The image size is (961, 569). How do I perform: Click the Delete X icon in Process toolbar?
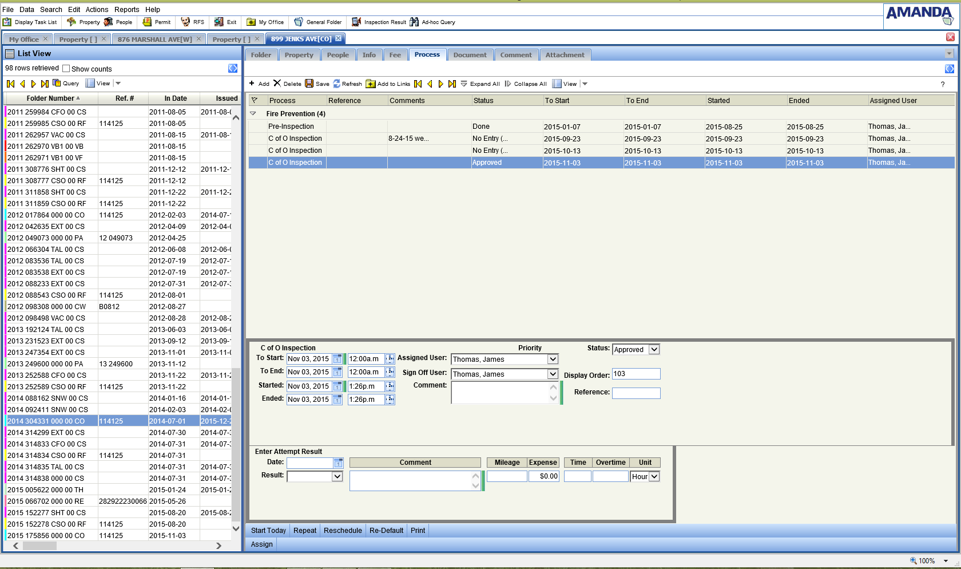(277, 84)
